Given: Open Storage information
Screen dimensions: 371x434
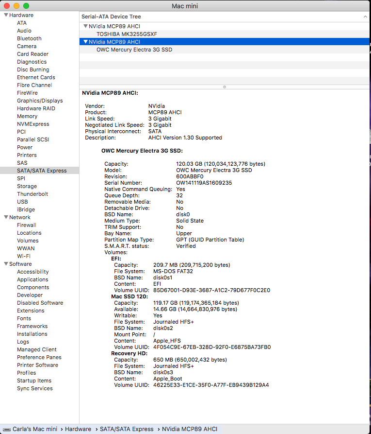Looking at the screenshot, I should pos(27,186).
